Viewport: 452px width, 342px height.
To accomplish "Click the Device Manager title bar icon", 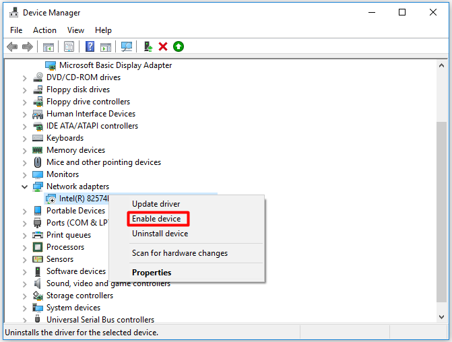I will click(13, 13).
